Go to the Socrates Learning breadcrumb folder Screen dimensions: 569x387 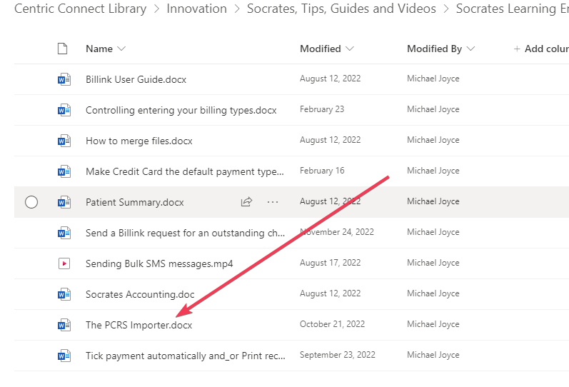tap(512, 9)
